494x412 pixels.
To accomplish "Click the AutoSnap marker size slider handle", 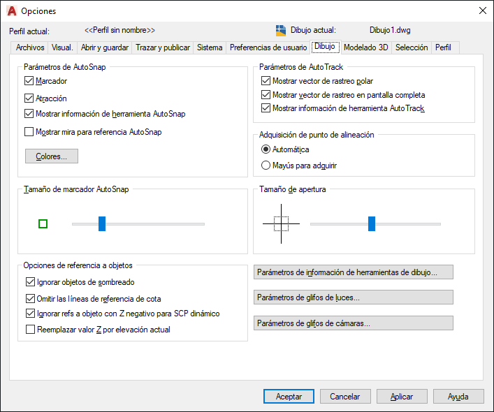I will 102,223.
